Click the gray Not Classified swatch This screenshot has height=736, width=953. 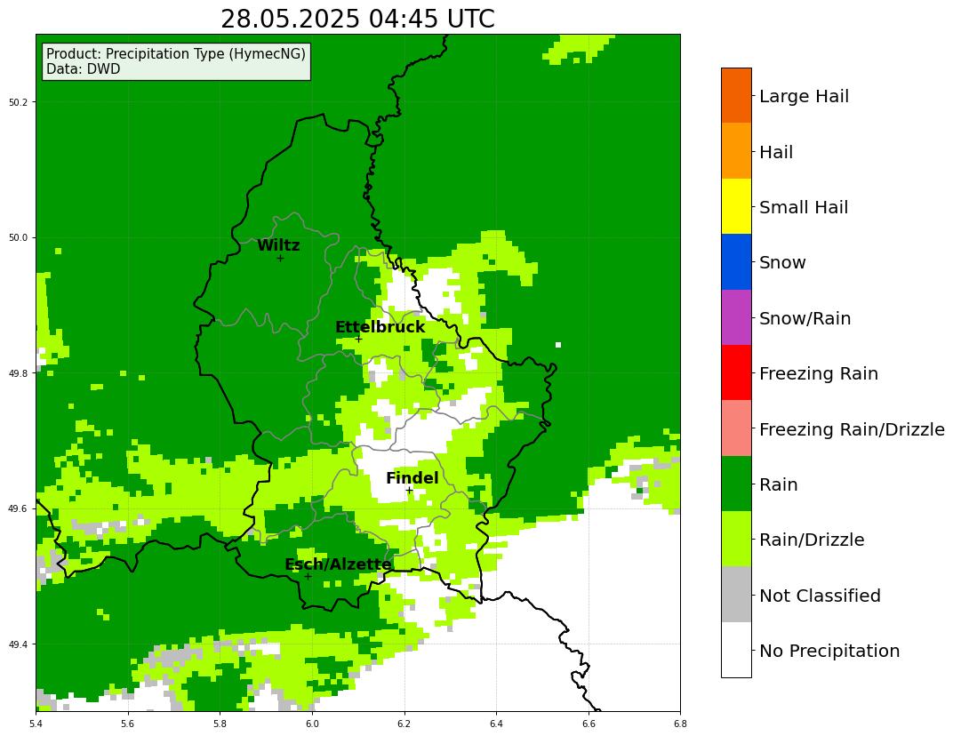coord(736,595)
